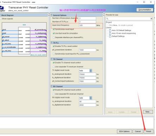
Task: Click the pll_powerdown duration input field
Action: pyautogui.click(x=87, y=50)
